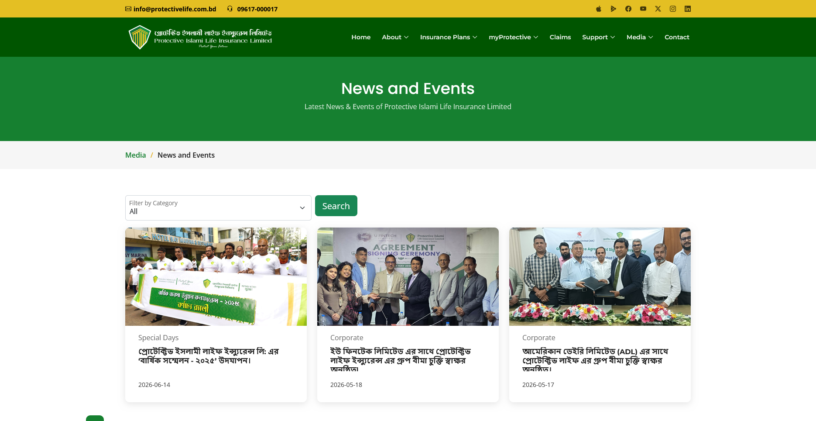The image size is (816, 421).
Task: Click the date 2026-05-18
Action: pyautogui.click(x=346, y=385)
